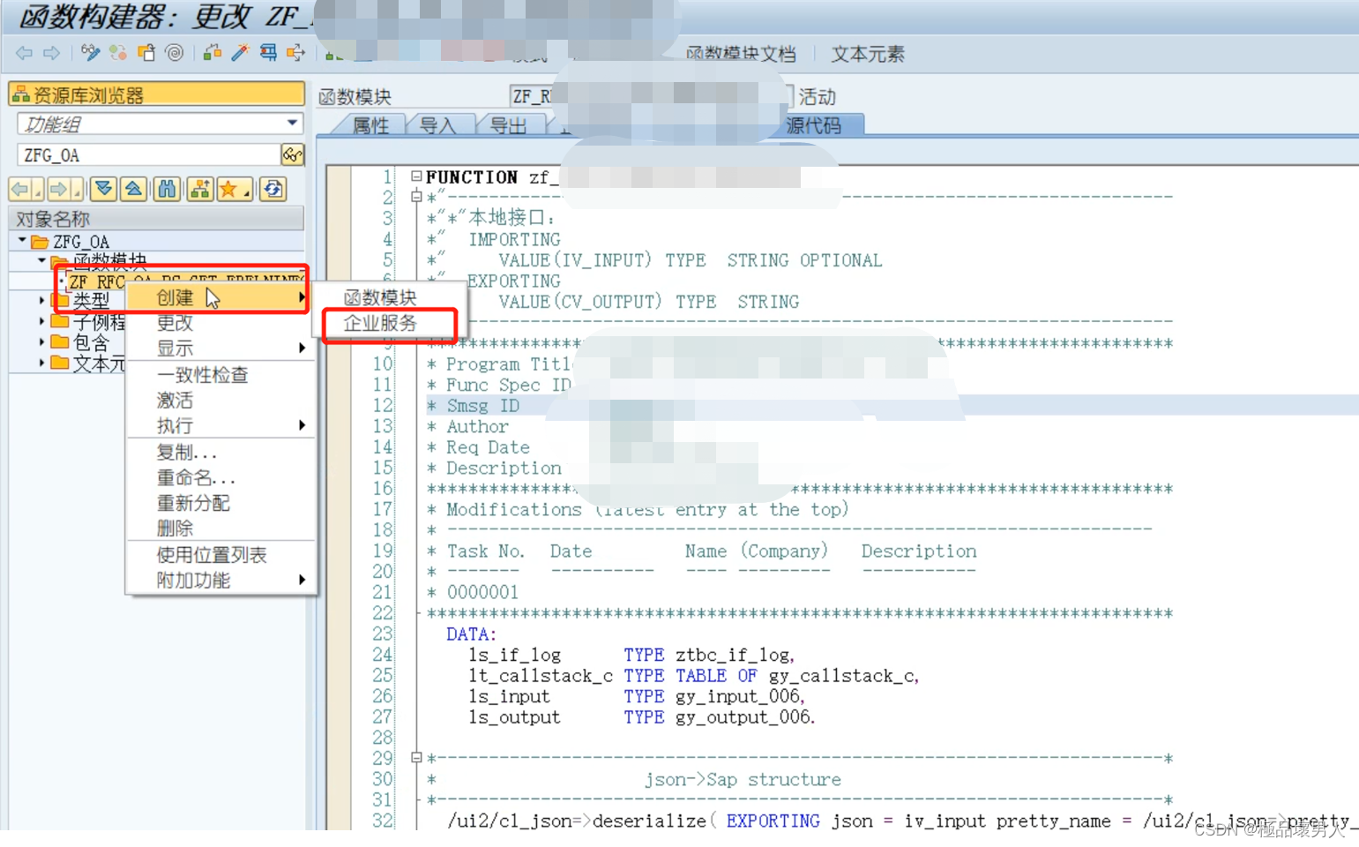Click the magic wand pattern icon in toolbar
The width and height of the screenshot is (1359, 847).
click(x=239, y=53)
